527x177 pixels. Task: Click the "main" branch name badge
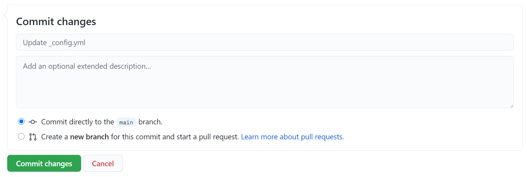coord(126,122)
